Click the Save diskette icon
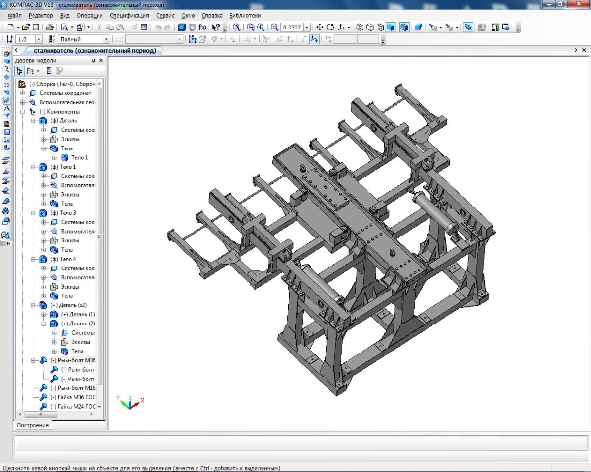 36,28
